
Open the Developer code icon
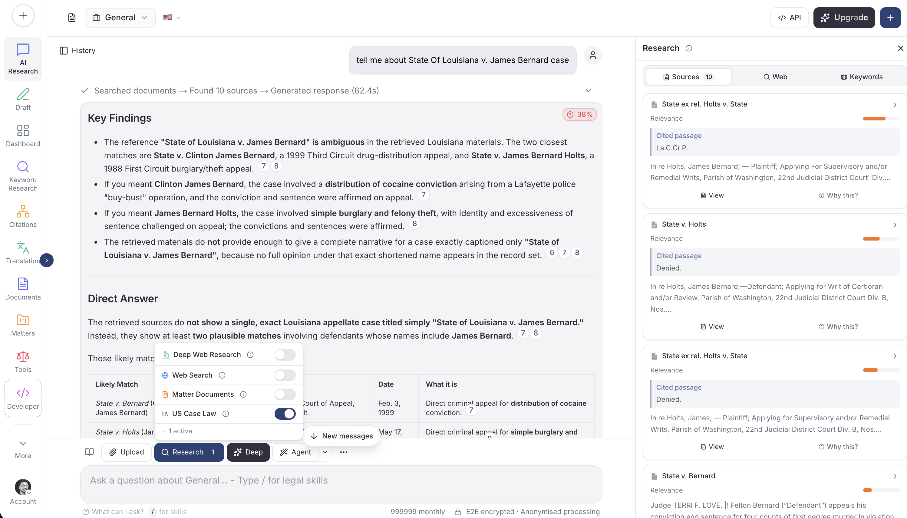click(x=23, y=393)
